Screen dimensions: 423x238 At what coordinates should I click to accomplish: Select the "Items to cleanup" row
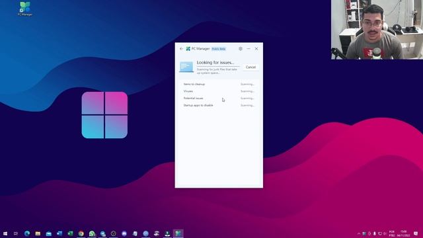pos(219,84)
